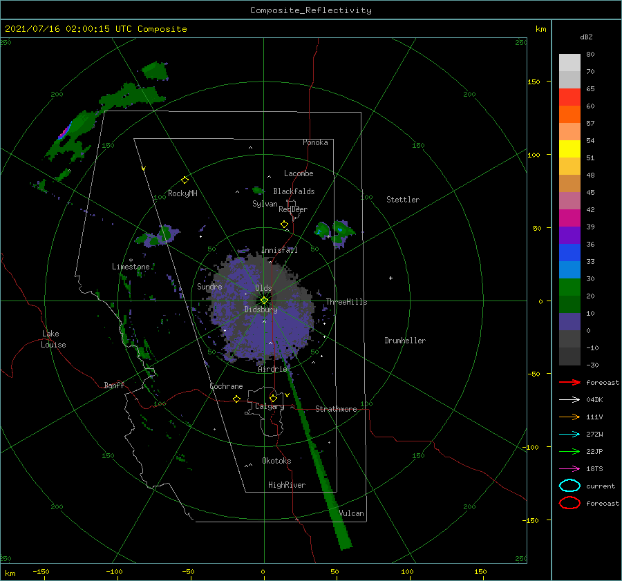This screenshot has height=581, width=622.
Task: Pick the bright yellow swatch in dBZ scale
Action: [x=569, y=149]
